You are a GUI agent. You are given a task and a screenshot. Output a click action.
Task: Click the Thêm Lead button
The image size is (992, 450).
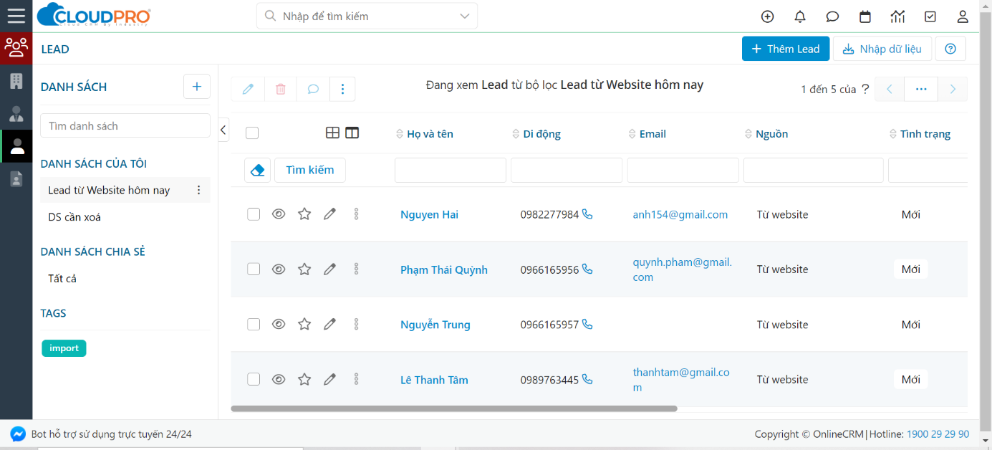pos(785,49)
